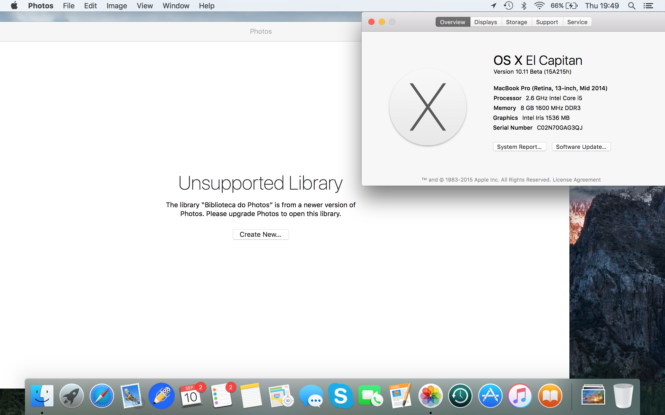Click the Time Machine menu bar icon
The width and height of the screenshot is (665, 415).
(x=508, y=5)
